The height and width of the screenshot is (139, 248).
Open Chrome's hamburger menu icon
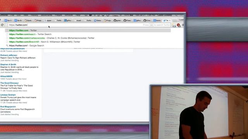click(183, 25)
